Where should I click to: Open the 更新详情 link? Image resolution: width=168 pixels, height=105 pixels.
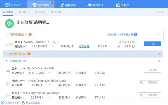tap(84, 47)
